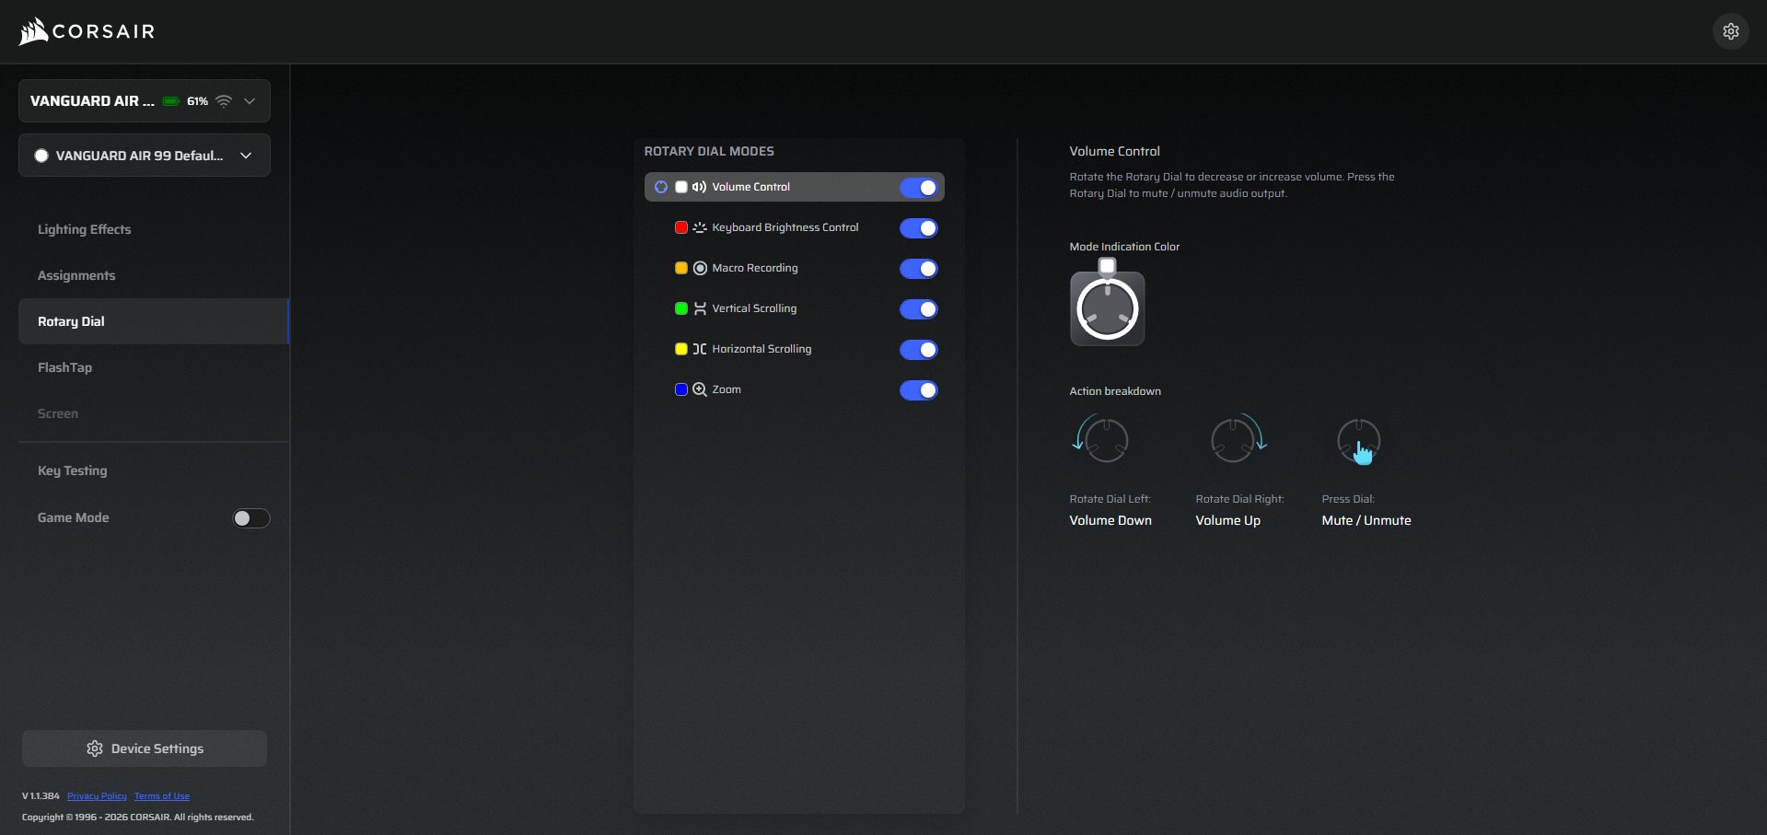
Task: Expand the VANGUARD AIR device dropdown
Action: [250, 101]
